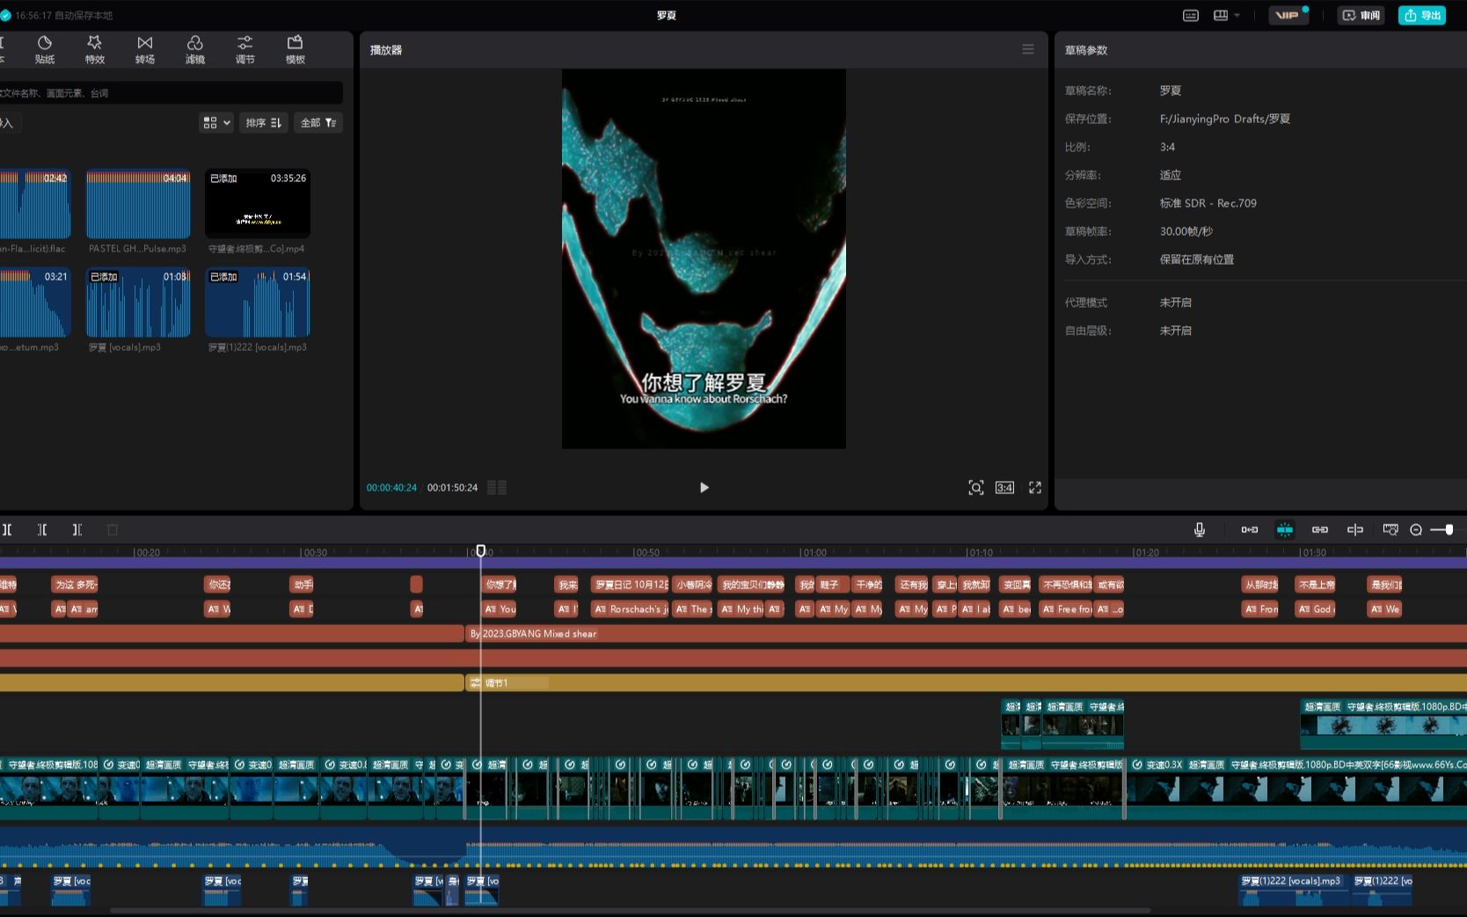Select the 罗夏日记 10月12 subtitle clip
1467x917 pixels.
click(630, 585)
